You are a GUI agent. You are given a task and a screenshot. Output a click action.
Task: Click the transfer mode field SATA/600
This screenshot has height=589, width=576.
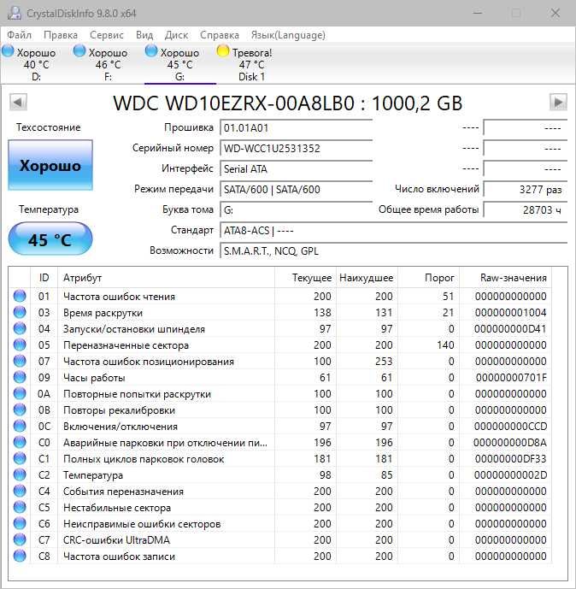[296, 189]
